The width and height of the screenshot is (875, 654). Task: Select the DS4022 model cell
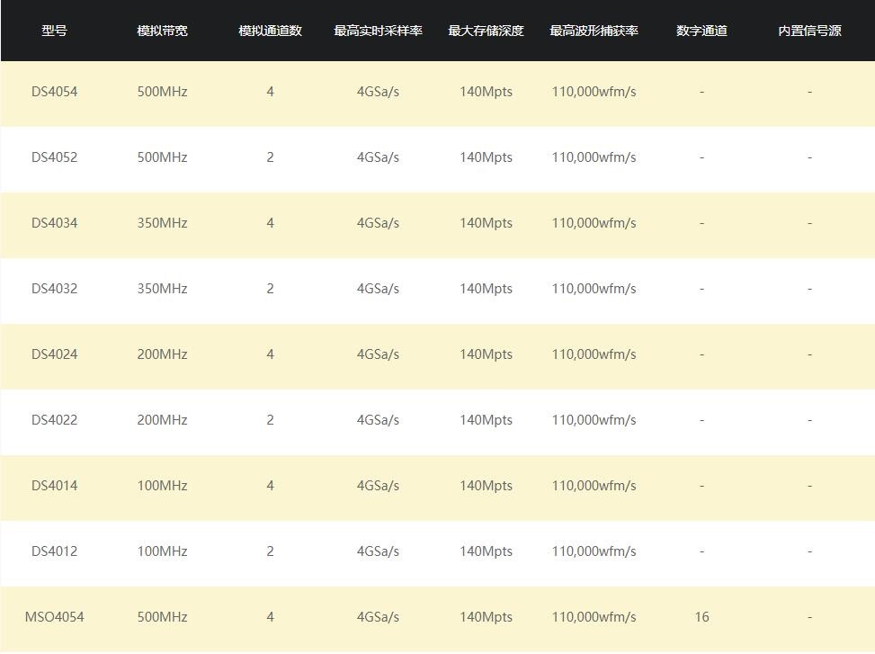pyautogui.click(x=54, y=420)
